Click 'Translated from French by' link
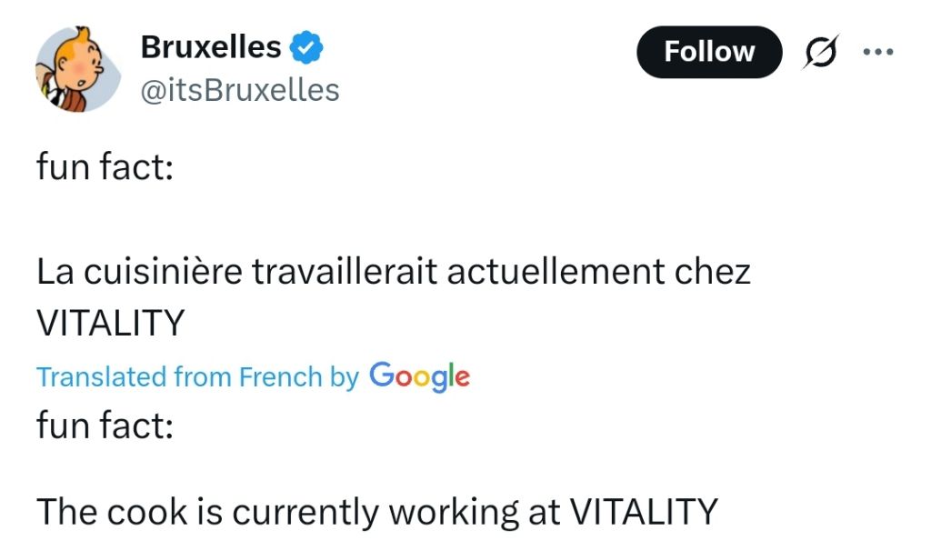This screenshot has height=551, width=931. [x=197, y=377]
